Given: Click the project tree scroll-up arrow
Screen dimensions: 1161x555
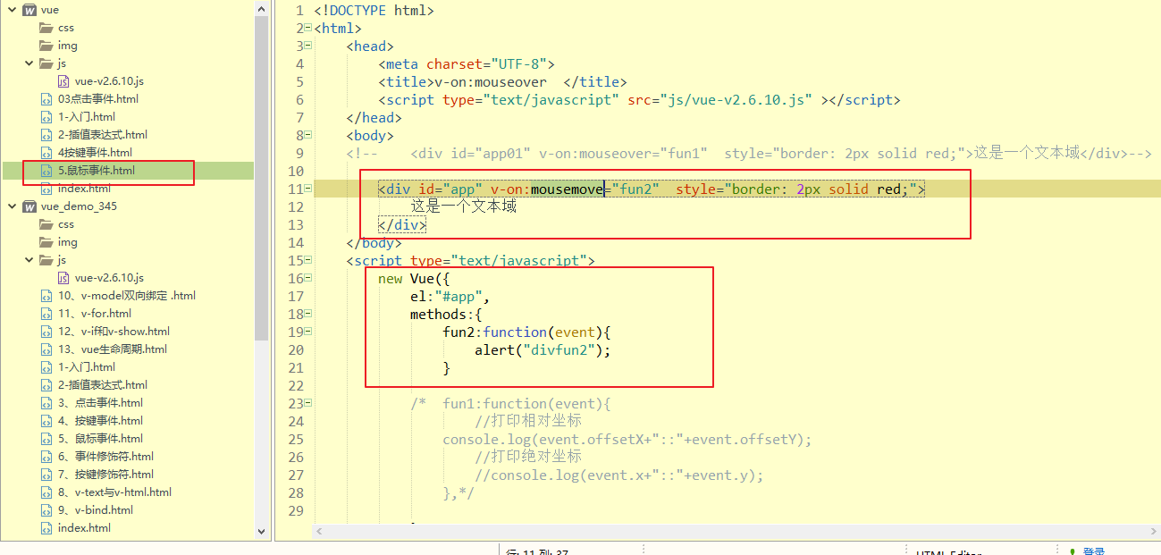Looking at the screenshot, I should pyautogui.click(x=262, y=9).
